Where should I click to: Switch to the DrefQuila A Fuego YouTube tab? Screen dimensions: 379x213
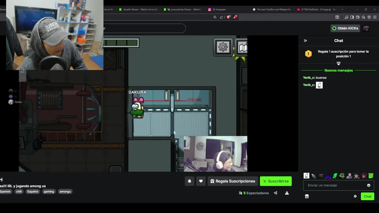coord(316,9)
